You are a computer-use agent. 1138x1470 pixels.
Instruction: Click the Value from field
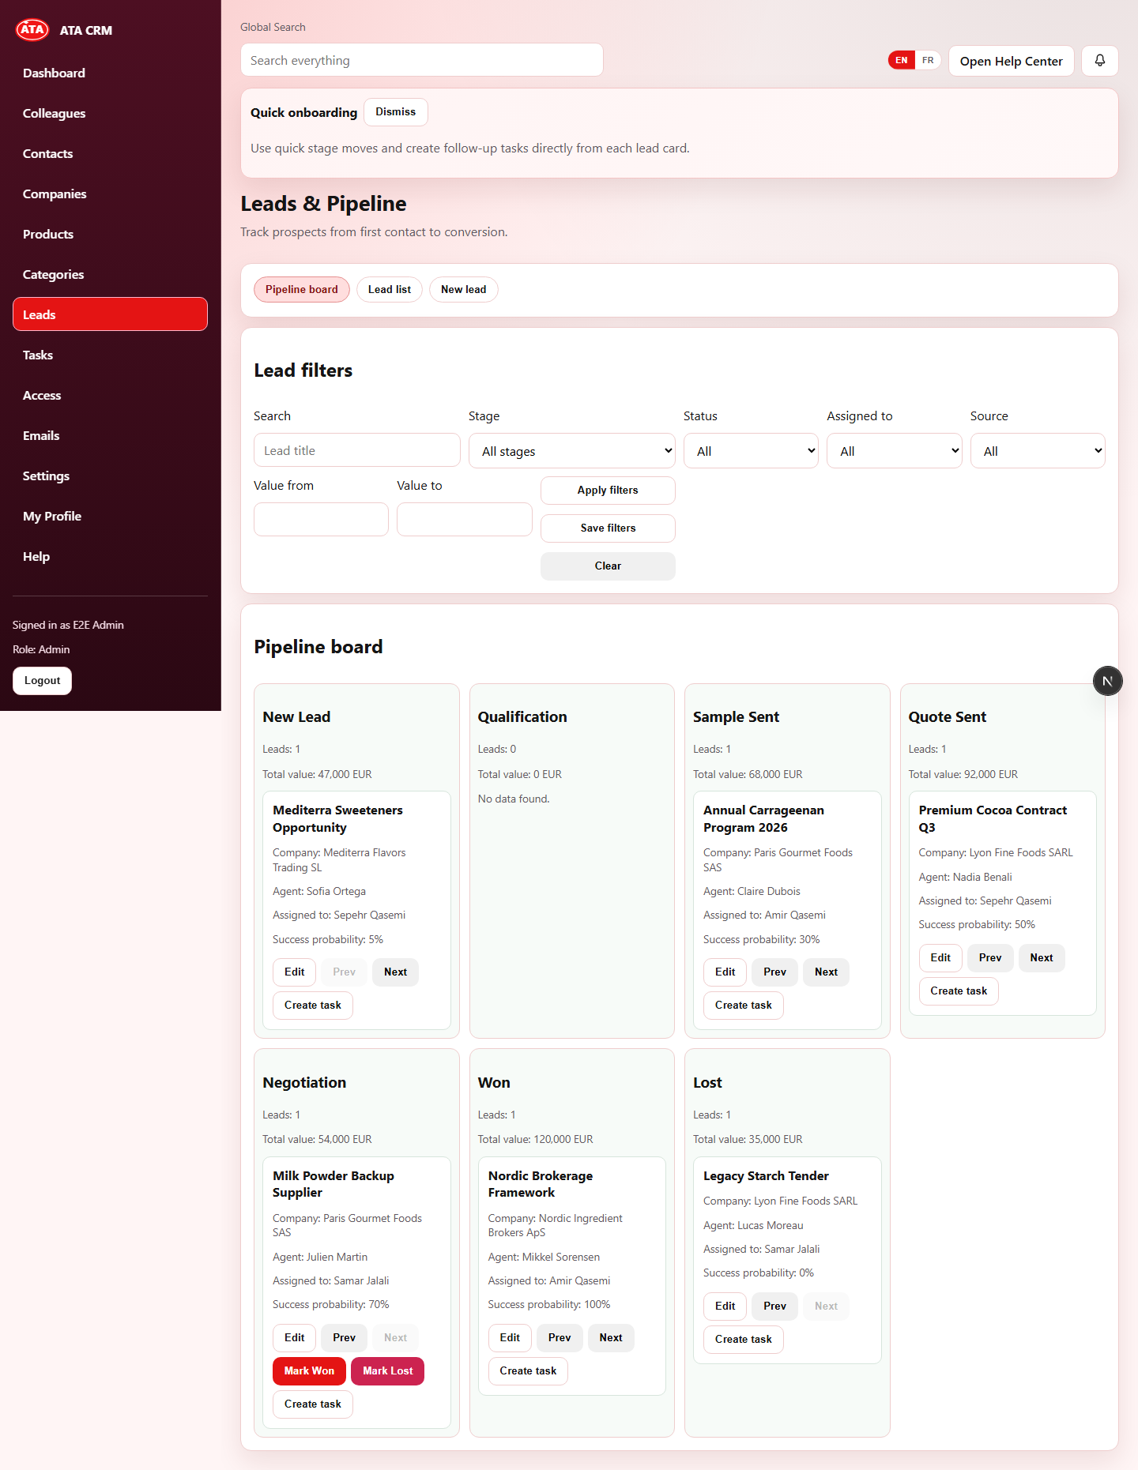tap(321, 520)
